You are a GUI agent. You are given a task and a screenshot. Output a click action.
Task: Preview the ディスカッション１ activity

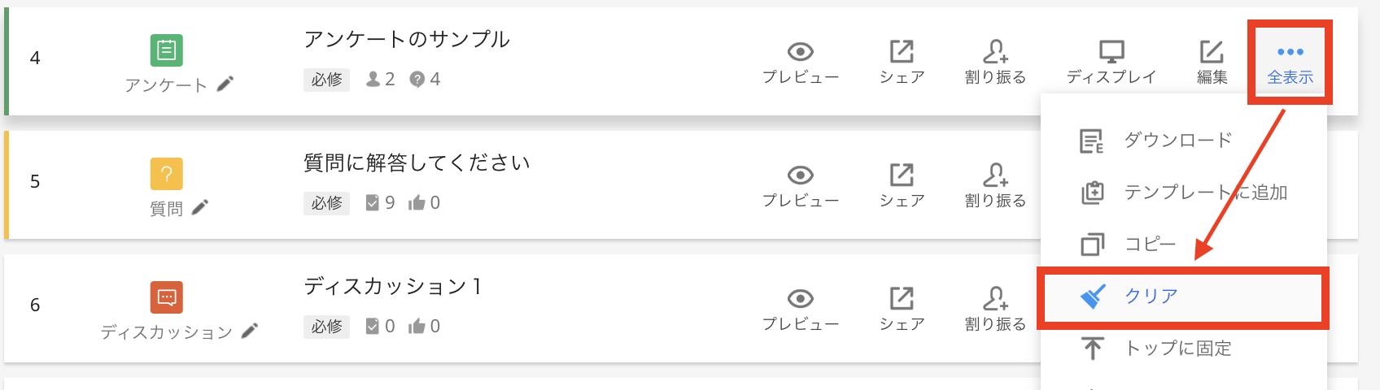coord(801,310)
